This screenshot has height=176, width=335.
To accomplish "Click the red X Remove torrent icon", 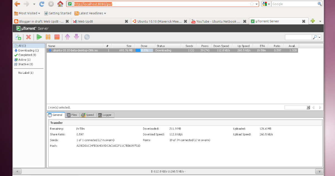I will (x=28, y=37).
